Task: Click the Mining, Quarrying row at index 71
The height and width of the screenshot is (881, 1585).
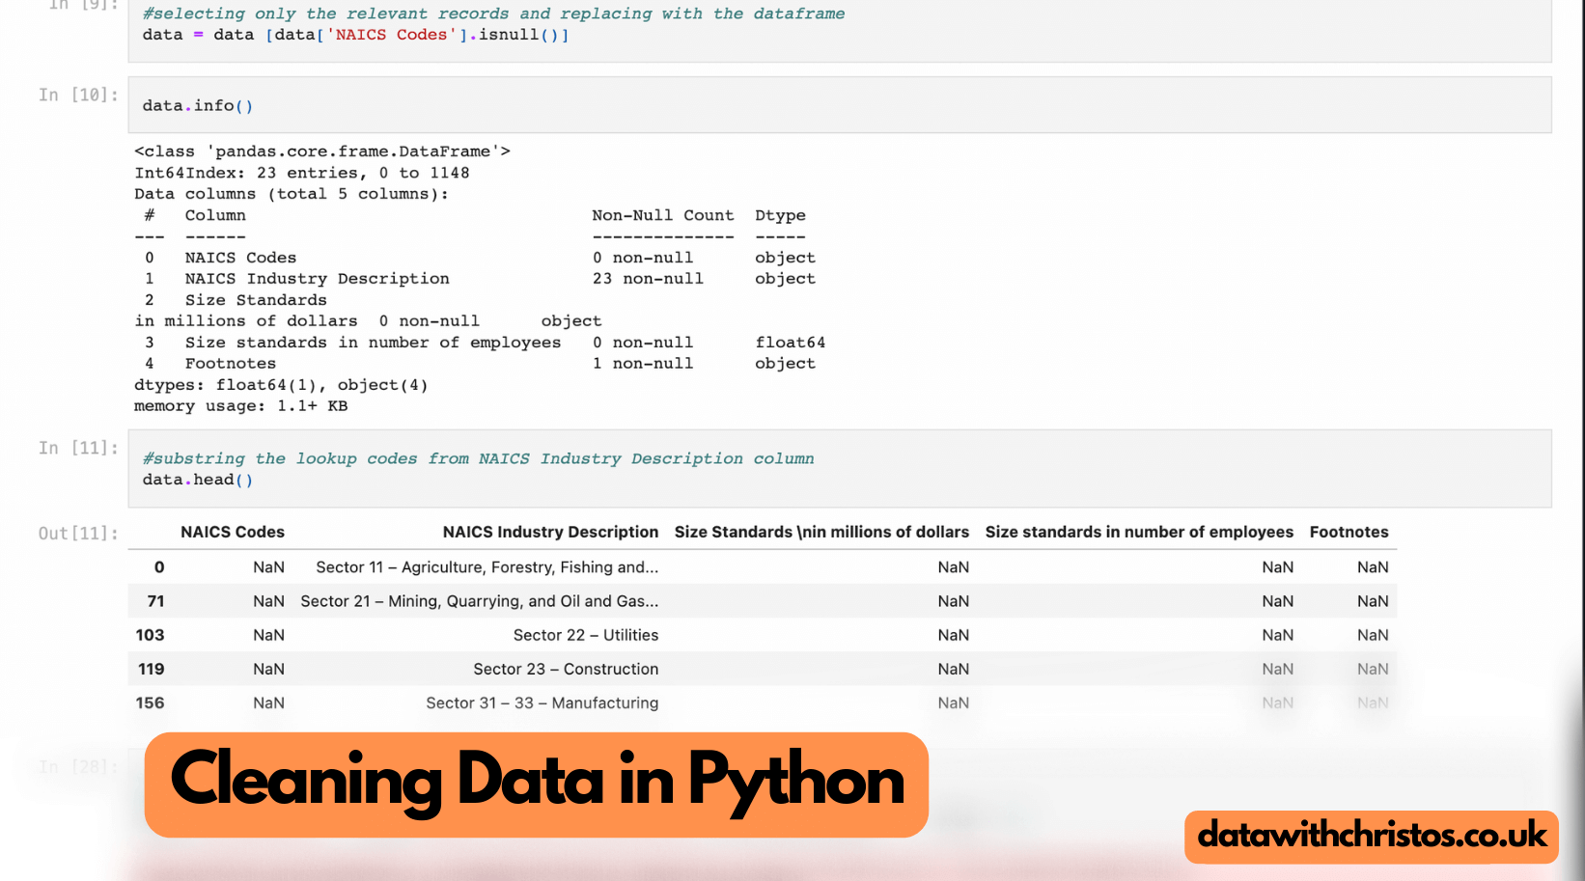Action: point(479,601)
